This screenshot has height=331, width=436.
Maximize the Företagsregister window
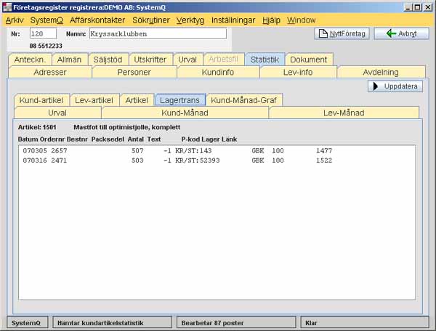[x=417, y=7]
